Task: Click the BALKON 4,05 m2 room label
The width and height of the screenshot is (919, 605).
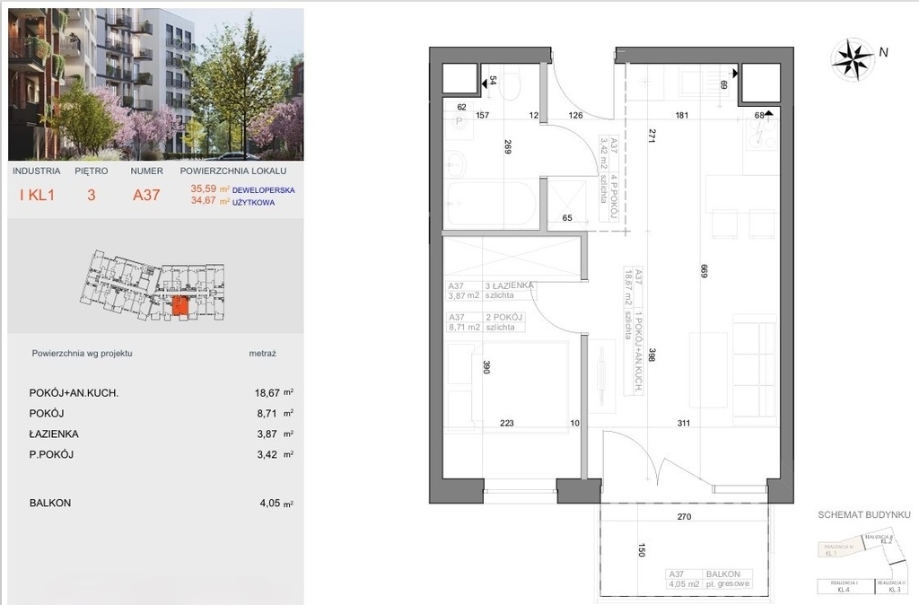Action: [709, 579]
